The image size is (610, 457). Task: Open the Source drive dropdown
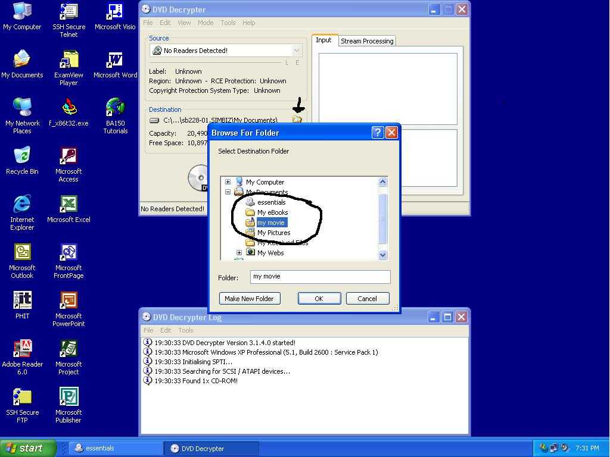[296, 51]
